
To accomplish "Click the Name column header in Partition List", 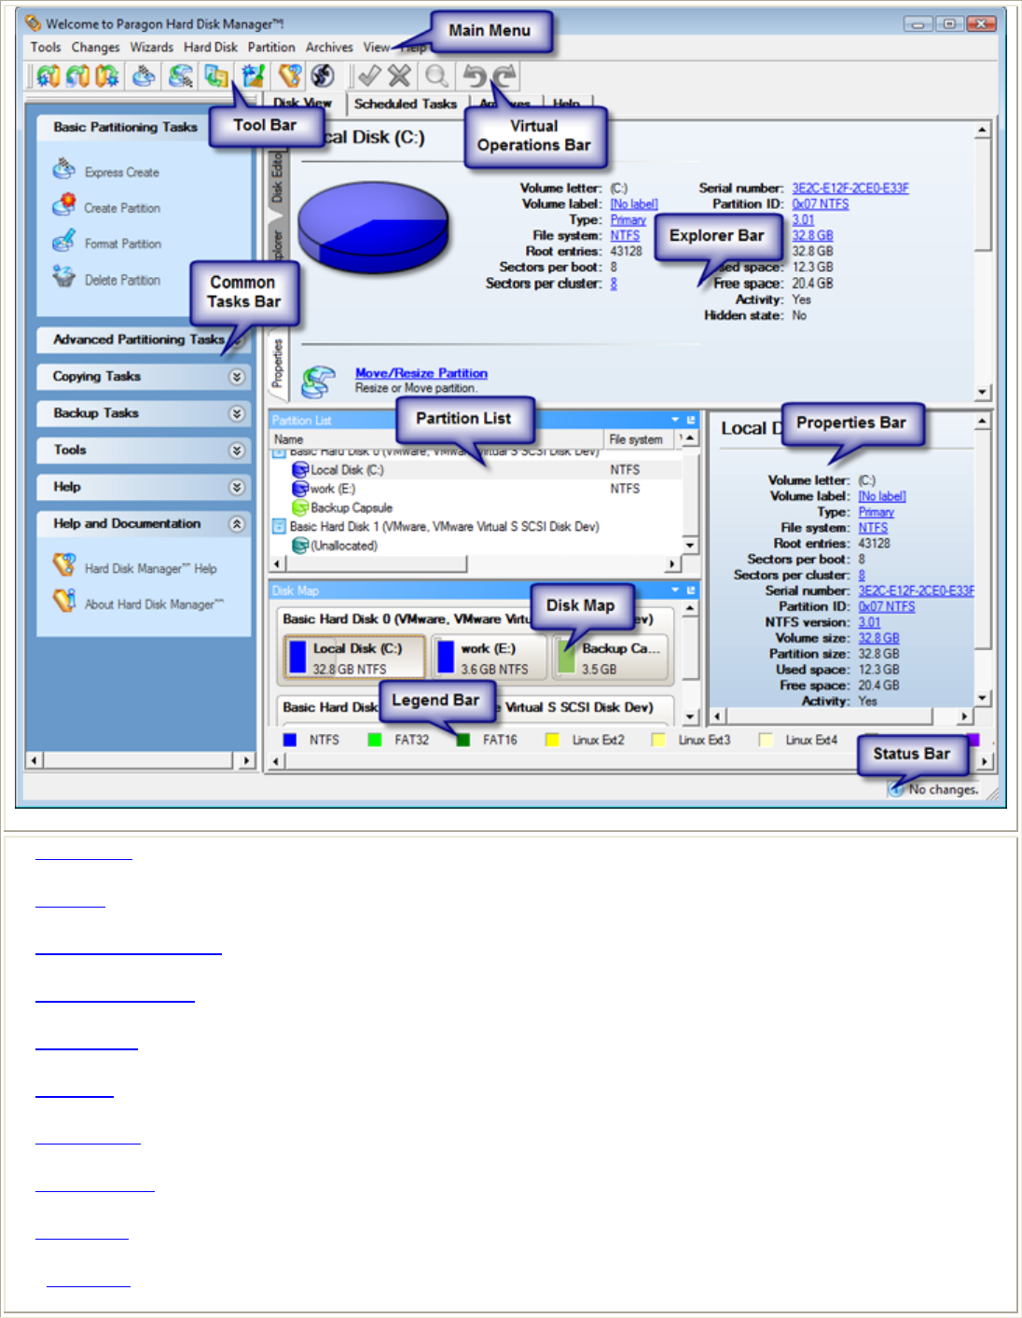I will [436, 439].
